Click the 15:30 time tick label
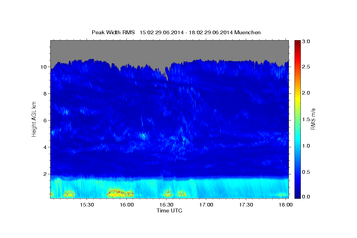This screenshot has width=357, height=238. pos(87,205)
